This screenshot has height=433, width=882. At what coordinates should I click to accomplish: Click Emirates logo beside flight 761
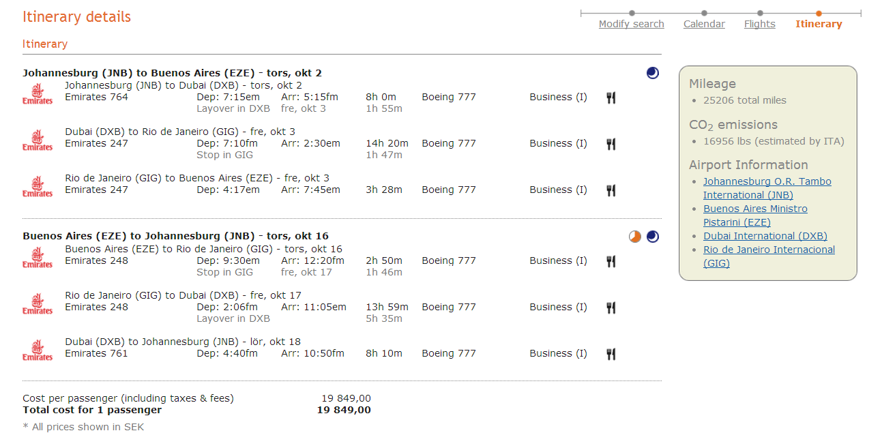(x=38, y=350)
